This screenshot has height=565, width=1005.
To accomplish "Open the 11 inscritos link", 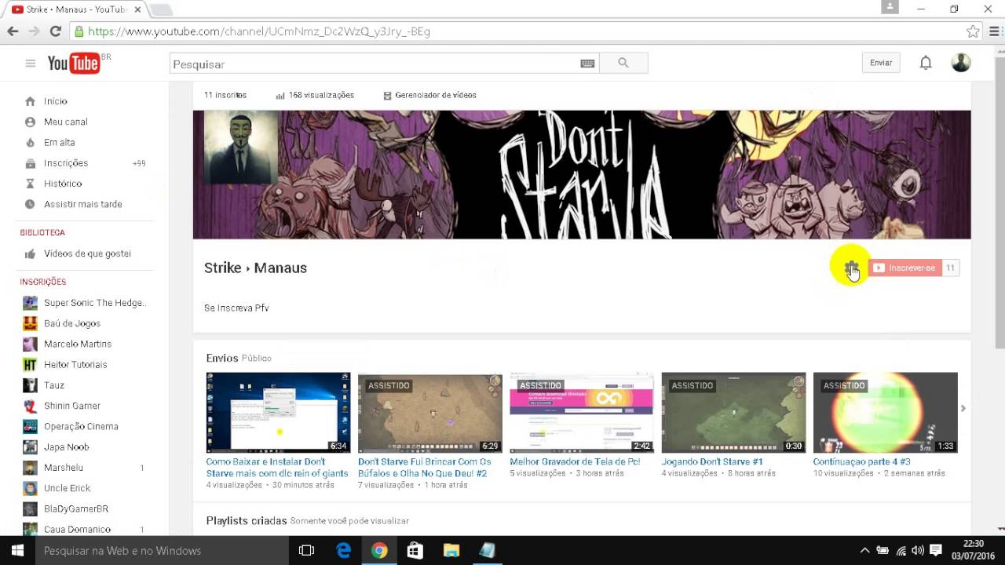I will click(225, 95).
